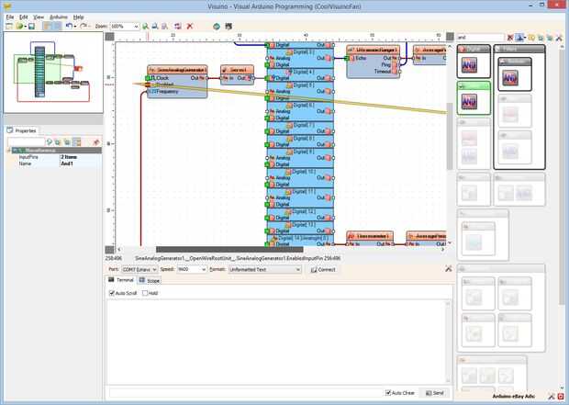This screenshot has height=405, width=569.
Task: Click the overview minimap thumbnail
Action: 53,72
